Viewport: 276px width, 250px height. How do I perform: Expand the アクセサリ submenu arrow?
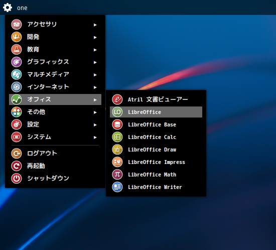click(95, 25)
